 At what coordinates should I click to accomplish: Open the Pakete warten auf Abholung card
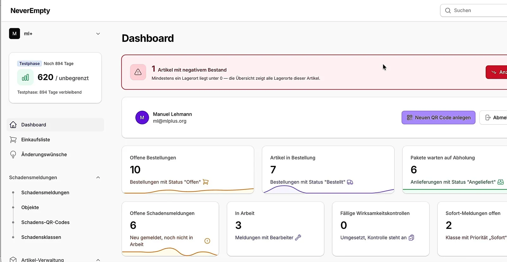[455, 170]
